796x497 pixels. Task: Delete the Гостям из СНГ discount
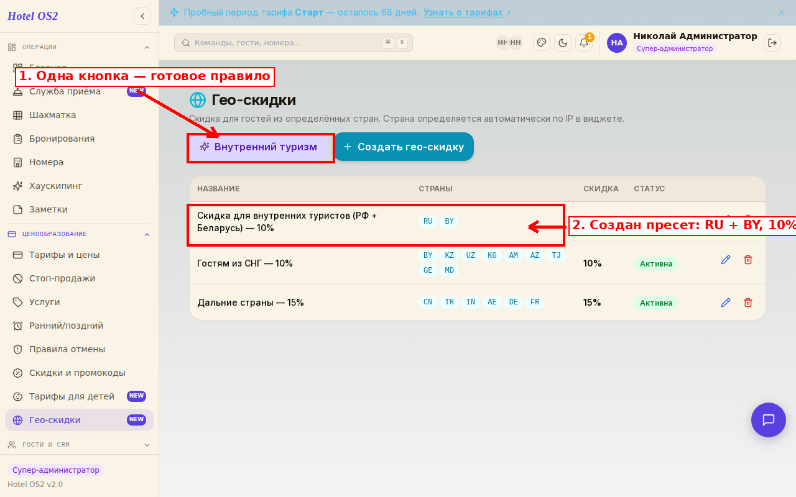tap(748, 260)
